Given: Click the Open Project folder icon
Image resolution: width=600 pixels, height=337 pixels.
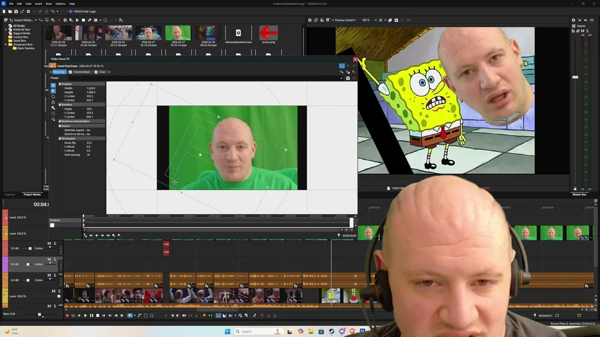Looking at the screenshot, I should (10, 11).
